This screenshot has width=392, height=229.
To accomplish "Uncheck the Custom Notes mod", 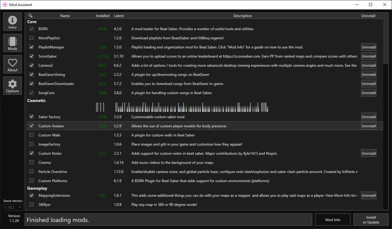I will tap(31, 153).
